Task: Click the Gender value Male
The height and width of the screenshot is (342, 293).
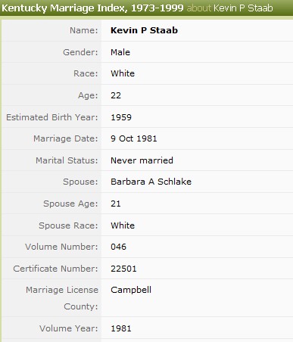Action: 120,52
